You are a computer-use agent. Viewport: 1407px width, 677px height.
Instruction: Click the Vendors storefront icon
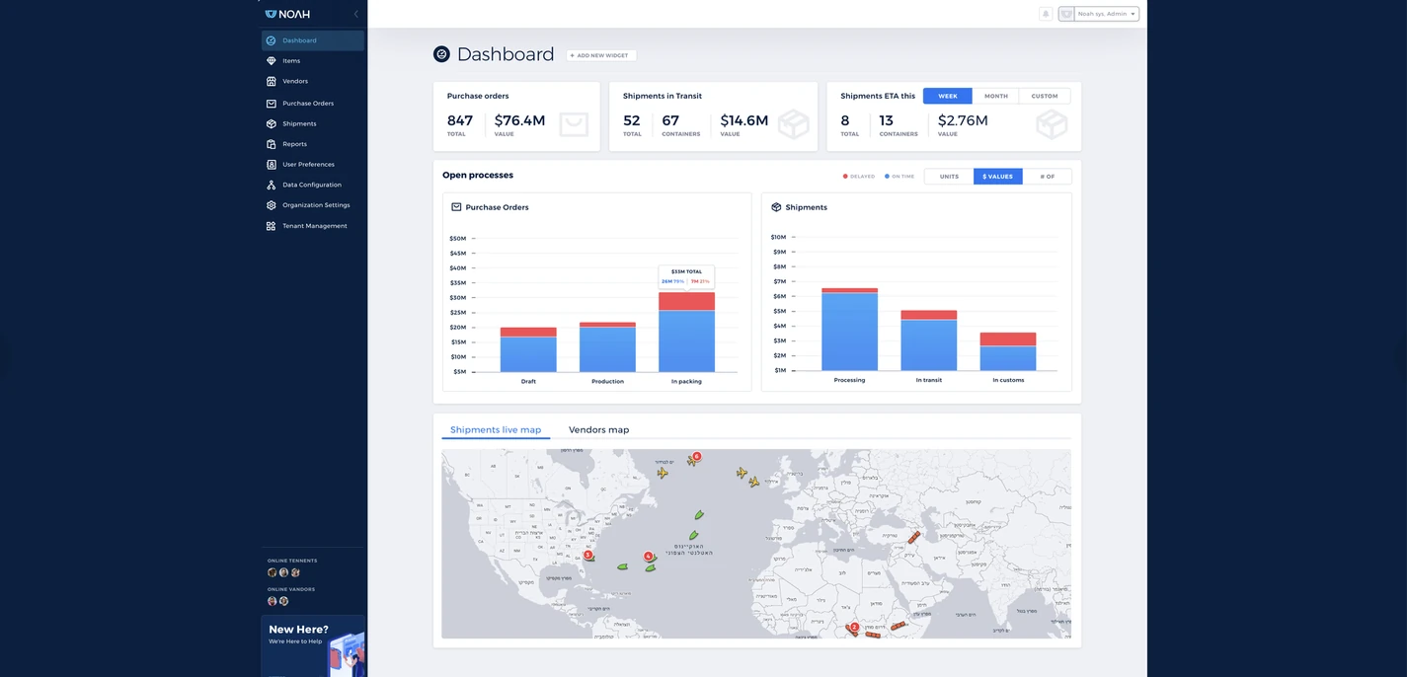tap(272, 82)
